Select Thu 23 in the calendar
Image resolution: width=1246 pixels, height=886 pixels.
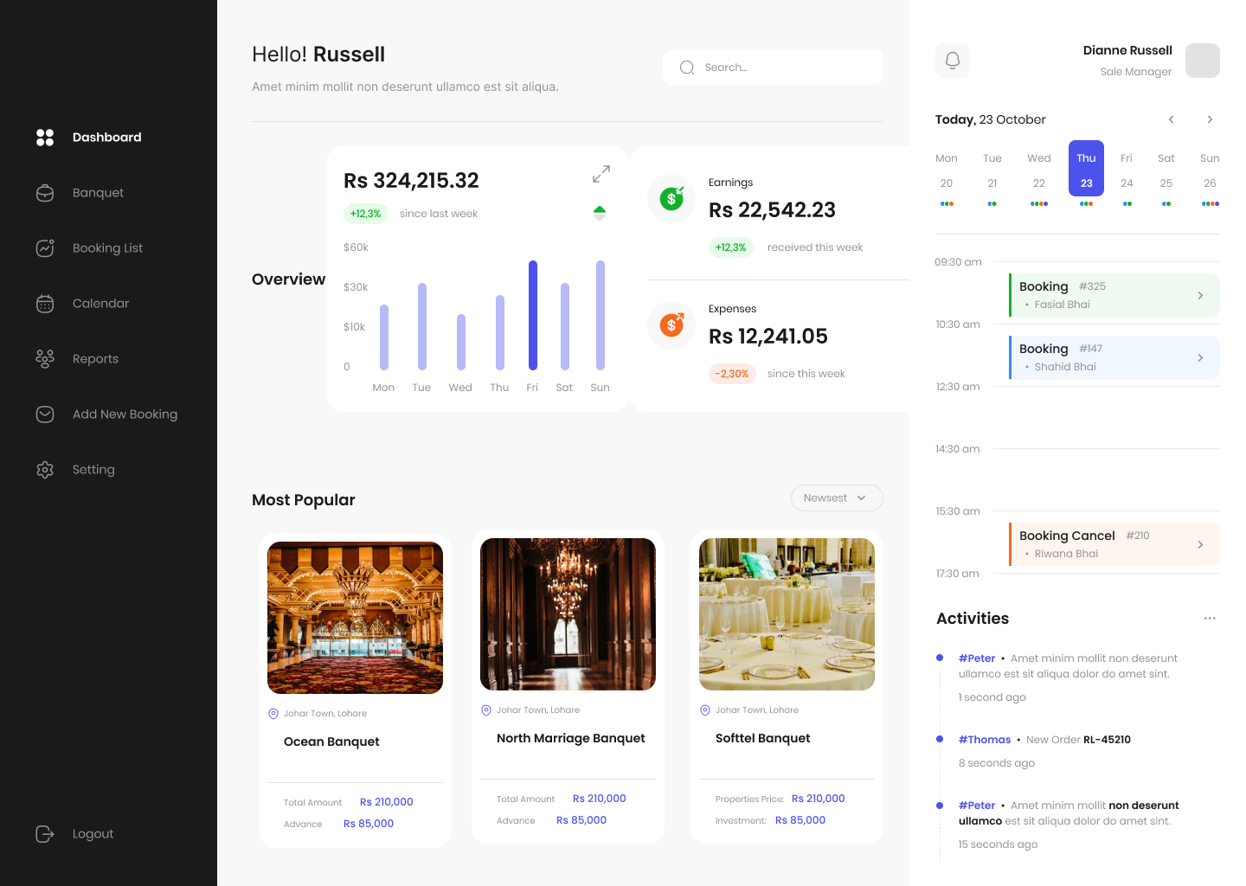click(1086, 169)
